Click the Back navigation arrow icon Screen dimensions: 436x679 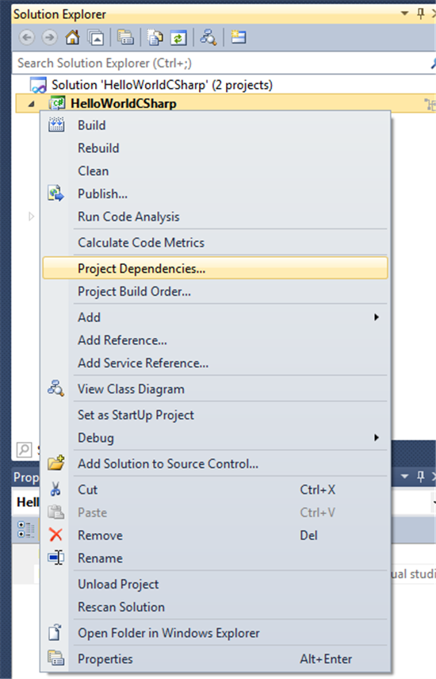click(27, 37)
